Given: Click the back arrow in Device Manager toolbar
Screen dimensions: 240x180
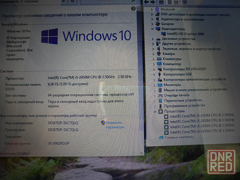Looking at the screenshot, I should click(x=147, y=2).
